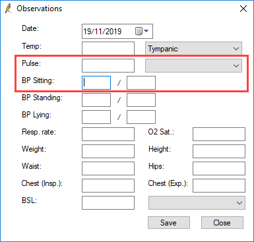Open the Pulse type dropdown
The width and height of the screenshot is (254, 242).
coord(193,65)
